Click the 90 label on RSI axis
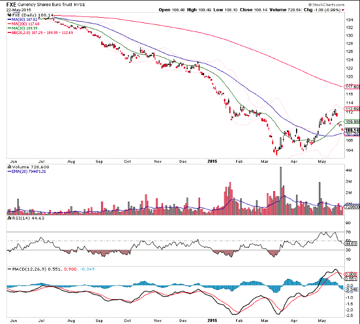360x324 pixels. [348, 223]
